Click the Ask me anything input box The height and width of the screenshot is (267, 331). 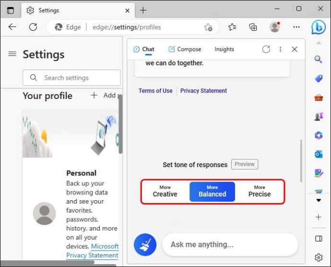230,244
